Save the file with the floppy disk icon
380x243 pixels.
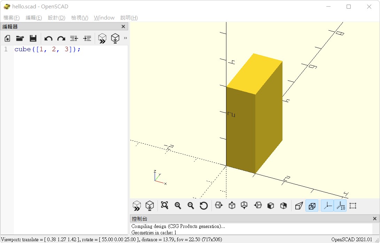[33, 38]
